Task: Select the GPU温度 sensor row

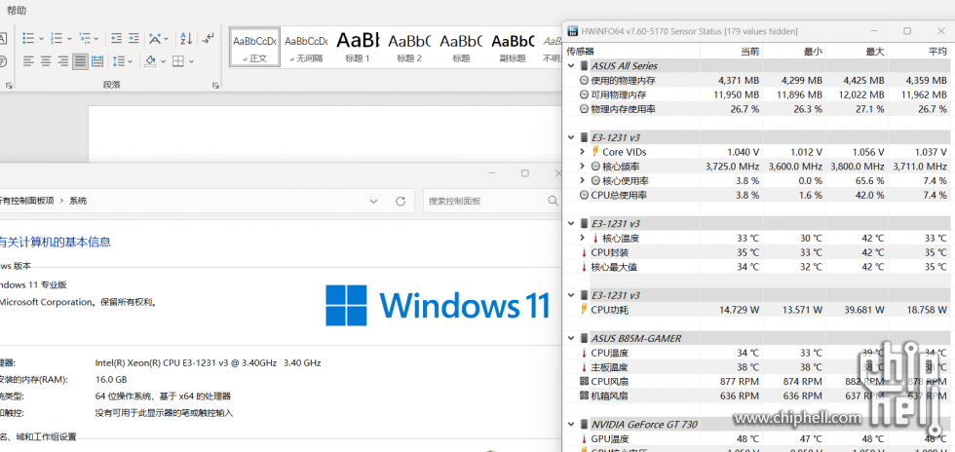Action: (x=758, y=438)
